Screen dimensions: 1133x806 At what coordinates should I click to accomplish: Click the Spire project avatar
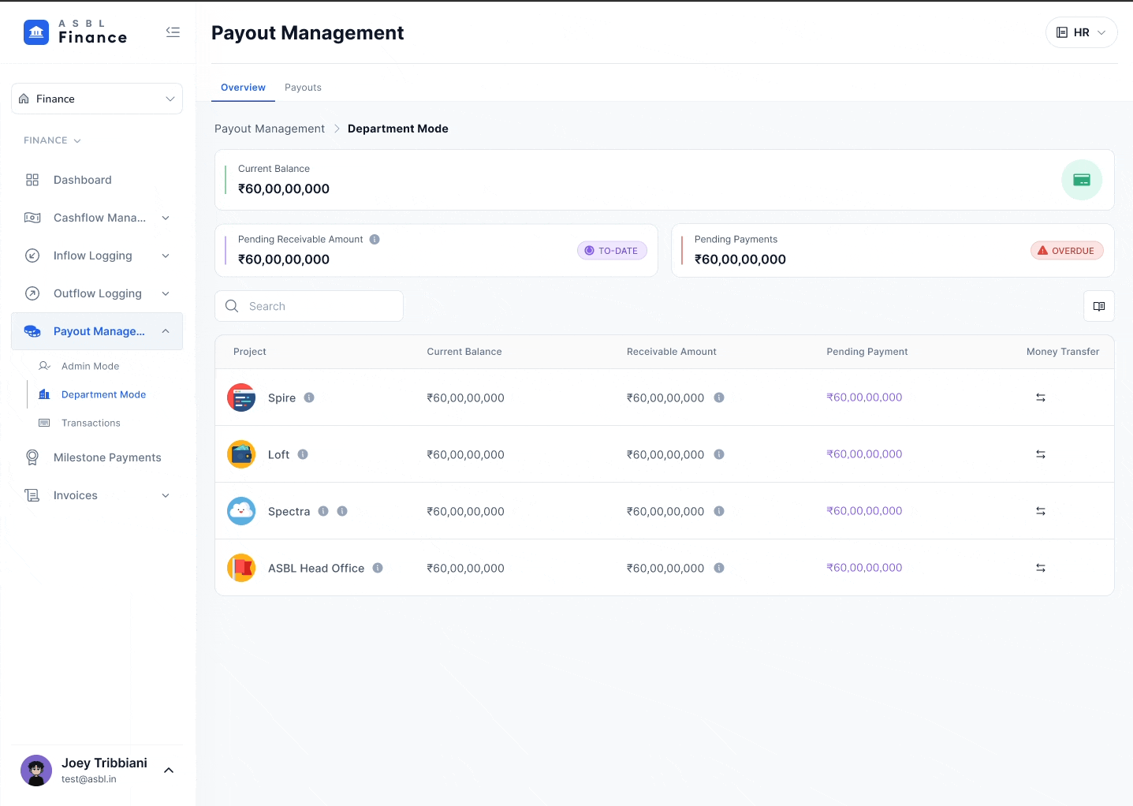click(x=241, y=397)
